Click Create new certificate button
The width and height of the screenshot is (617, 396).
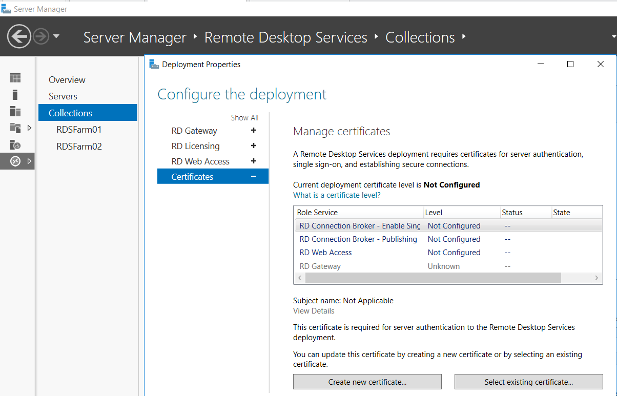pyautogui.click(x=367, y=382)
